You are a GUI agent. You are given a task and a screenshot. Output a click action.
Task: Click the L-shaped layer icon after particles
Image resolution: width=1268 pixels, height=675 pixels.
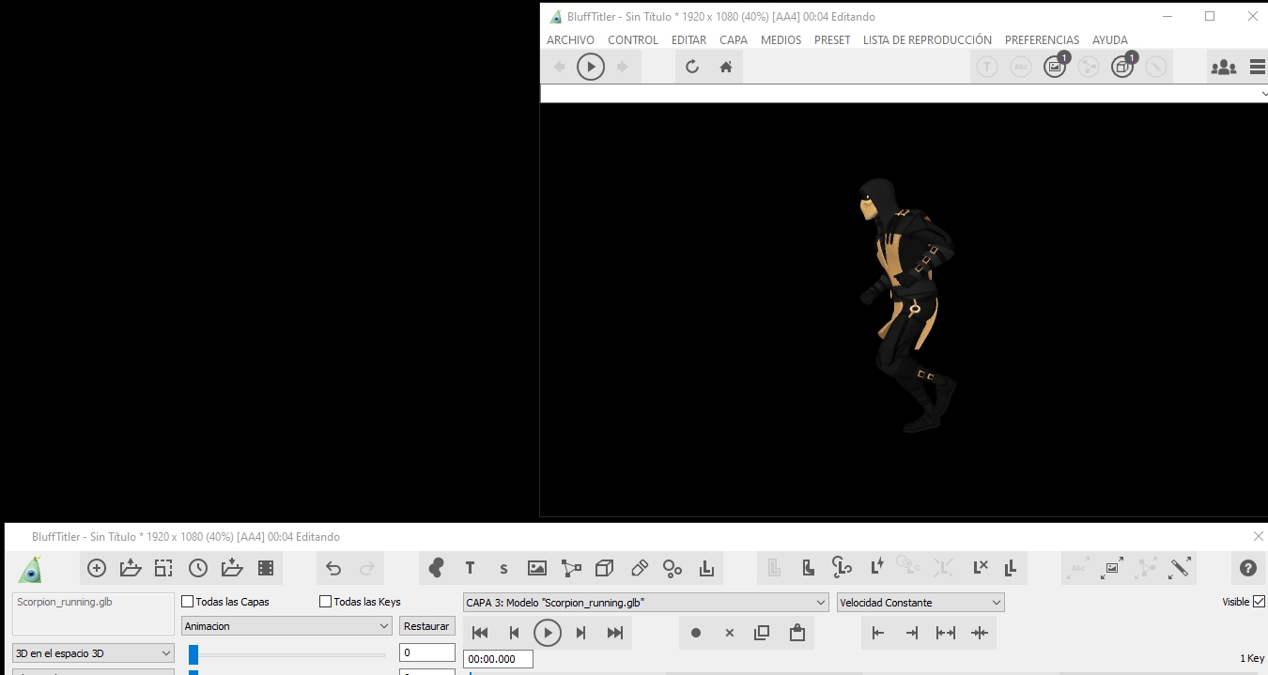[x=706, y=568]
